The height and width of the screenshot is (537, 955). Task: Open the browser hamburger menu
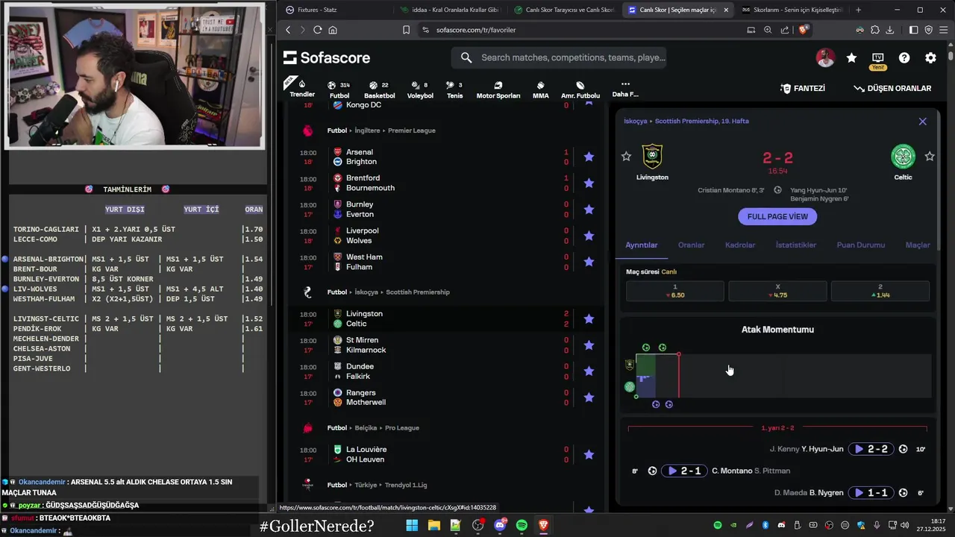coord(944,30)
